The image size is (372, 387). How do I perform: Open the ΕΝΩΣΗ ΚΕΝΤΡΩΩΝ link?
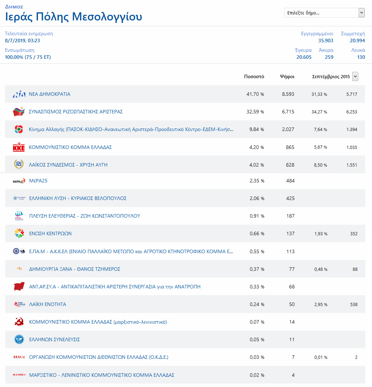51,233
